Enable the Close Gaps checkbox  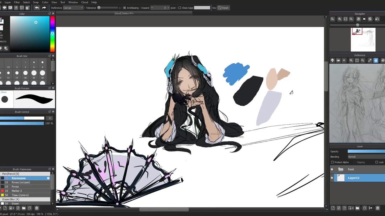point(180,8)
